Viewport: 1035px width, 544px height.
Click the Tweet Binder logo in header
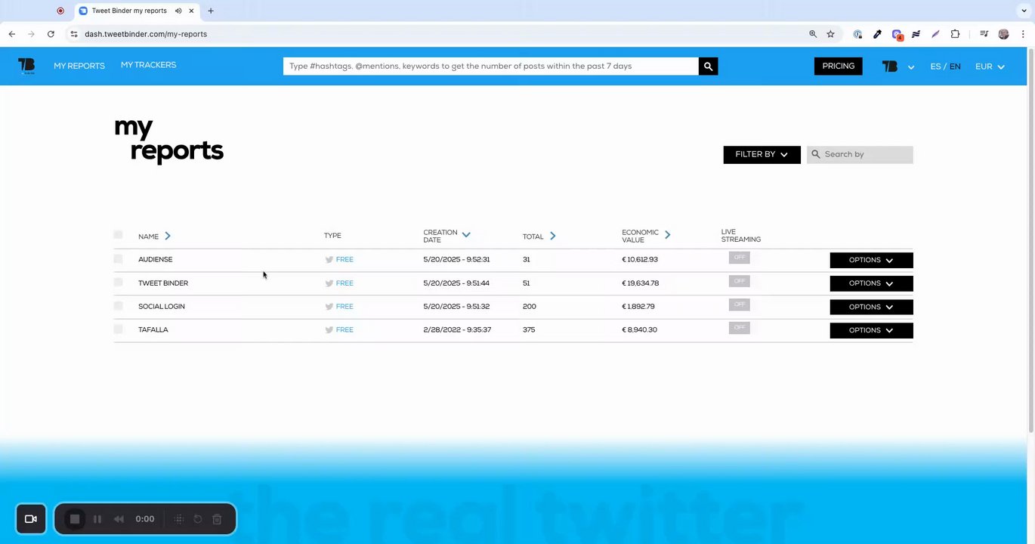tap(26, 66)
